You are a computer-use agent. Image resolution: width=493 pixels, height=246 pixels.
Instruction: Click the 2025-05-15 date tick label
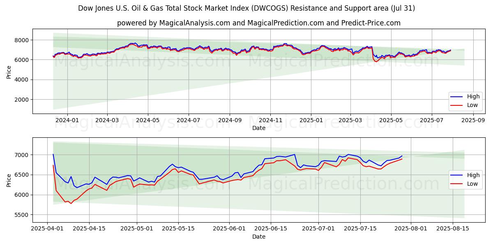click(x=178, y=229)
